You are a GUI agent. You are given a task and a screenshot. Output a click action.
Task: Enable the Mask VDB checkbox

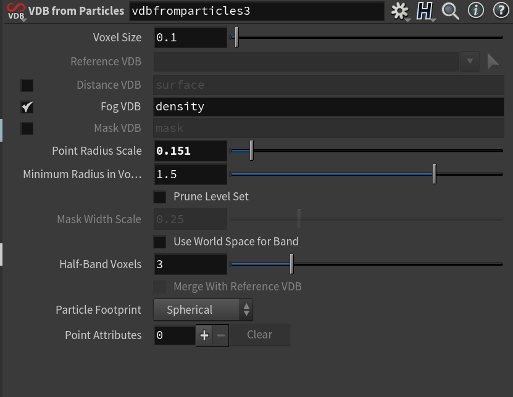27,128
